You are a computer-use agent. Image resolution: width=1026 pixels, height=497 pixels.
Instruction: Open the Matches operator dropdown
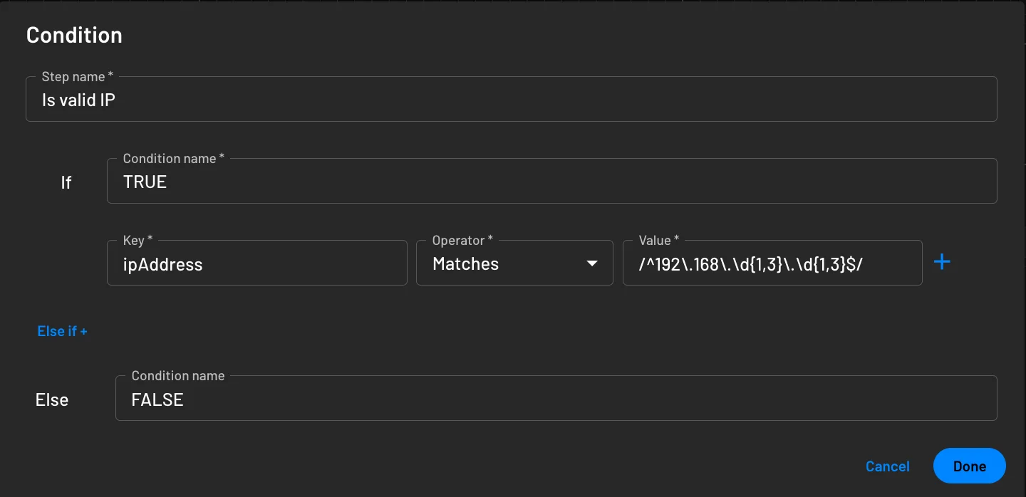tap(513, 263)
